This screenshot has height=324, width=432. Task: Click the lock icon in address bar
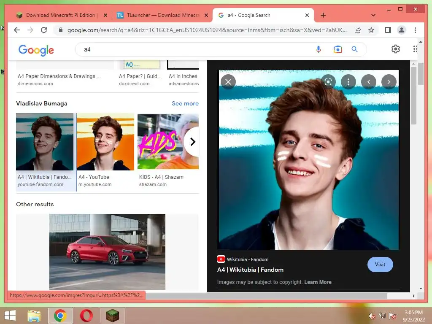pyautogui.click(x=61, y=30)
